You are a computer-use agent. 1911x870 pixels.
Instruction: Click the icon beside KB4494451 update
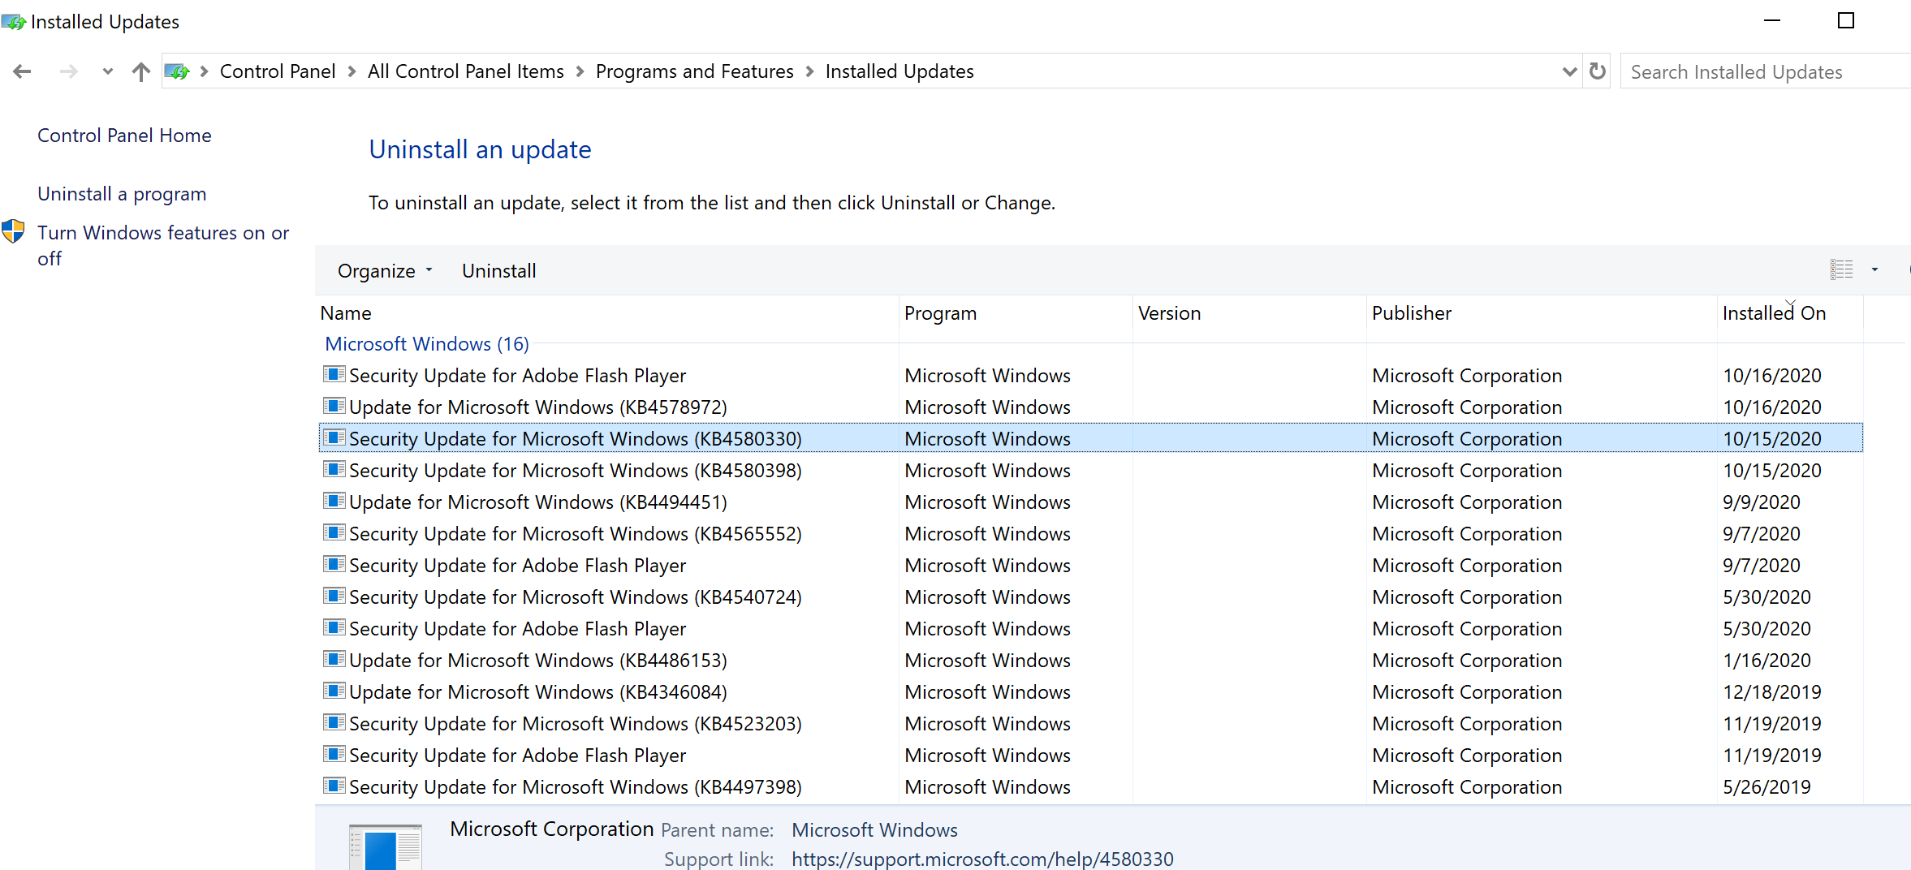coord(334,501)
